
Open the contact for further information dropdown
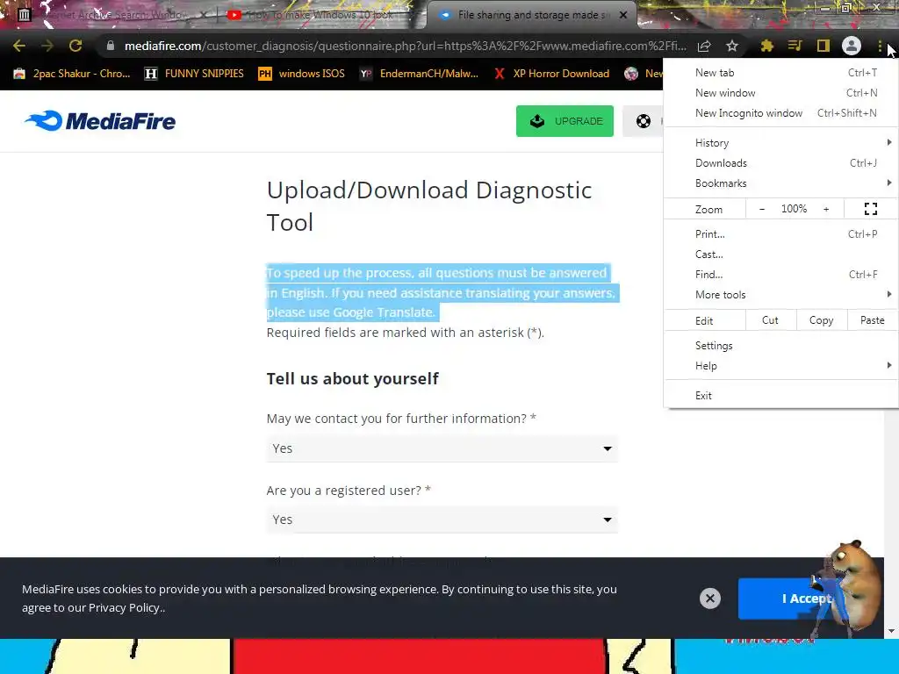442,448
